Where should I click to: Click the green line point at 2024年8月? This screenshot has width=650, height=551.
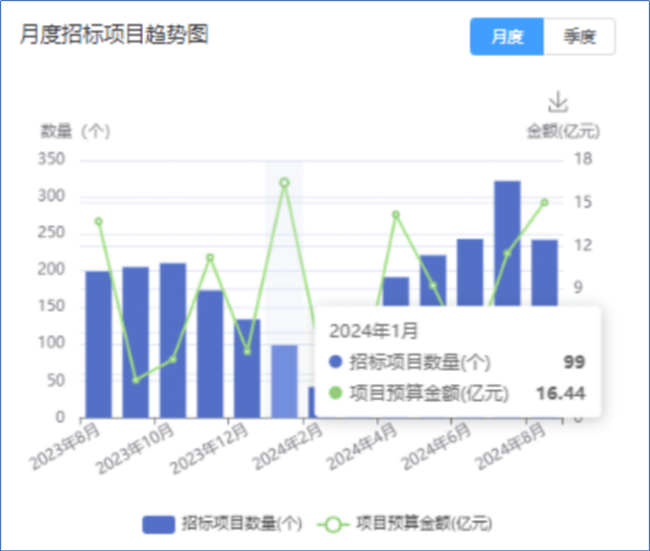point(545,202)
